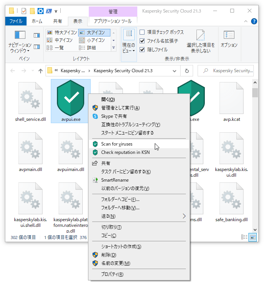The image size is (264, 285).
Task: Click shield icon beside Check reputation in KSN
Action: point(95,152)
